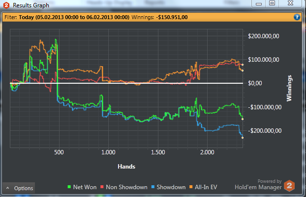The width and height of the screenshot is (306, 197).
Task: Click the Hold'em Manager 2 logo badge
Action: [x=289, y=186]
